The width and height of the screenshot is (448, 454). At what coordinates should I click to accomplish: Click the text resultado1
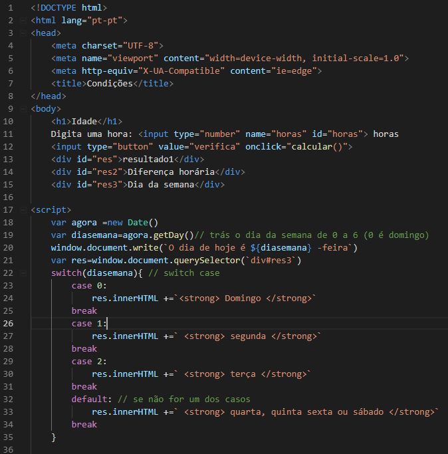coord(148,160)
